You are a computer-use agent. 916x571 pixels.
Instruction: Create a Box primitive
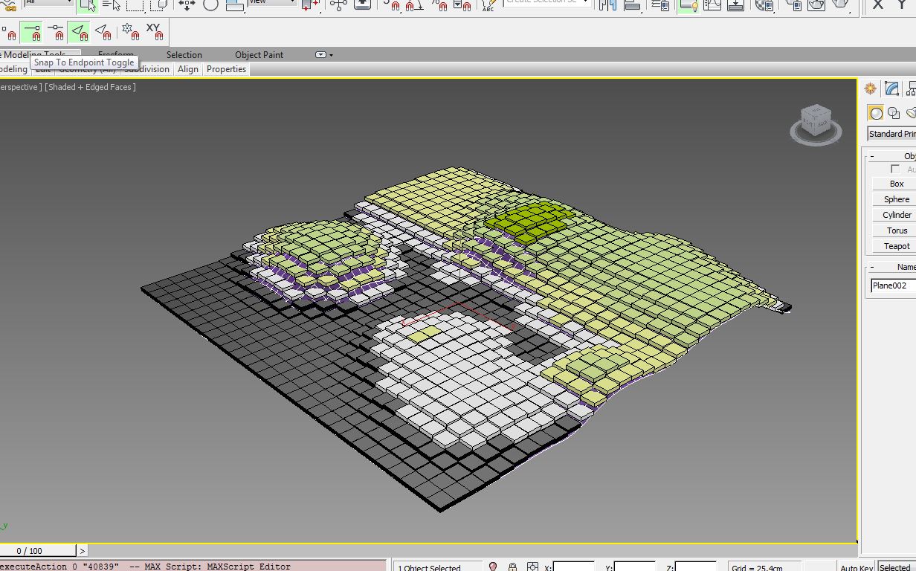[897, 184]
